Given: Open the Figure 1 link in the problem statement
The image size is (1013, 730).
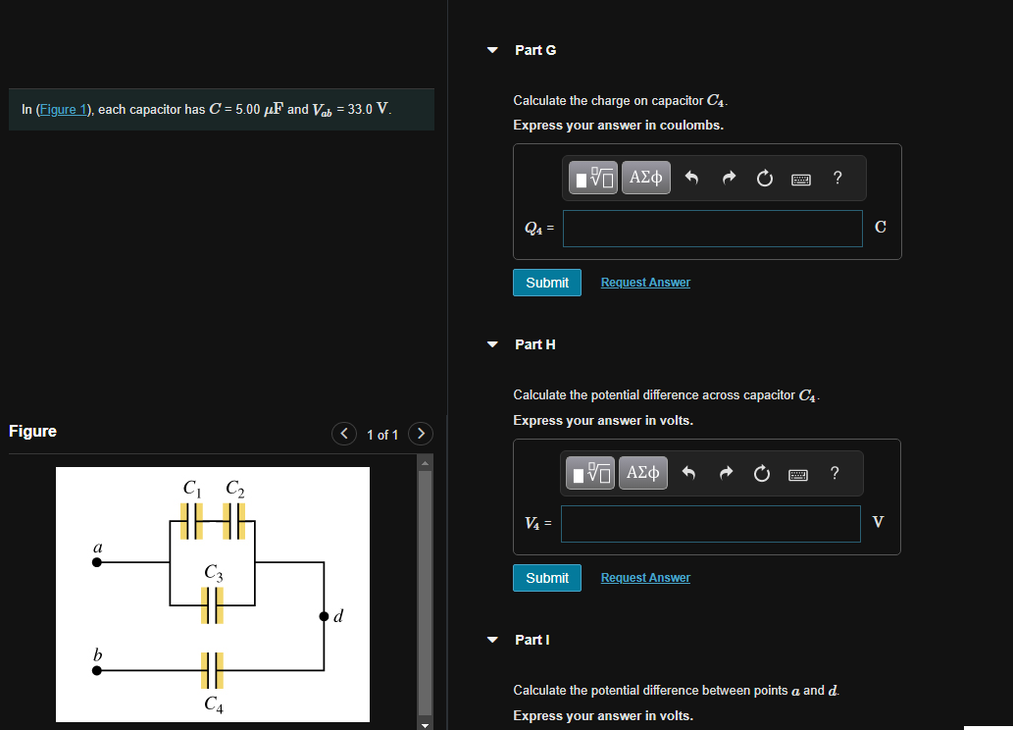Looking at the screenshot, I should (63, 109).
